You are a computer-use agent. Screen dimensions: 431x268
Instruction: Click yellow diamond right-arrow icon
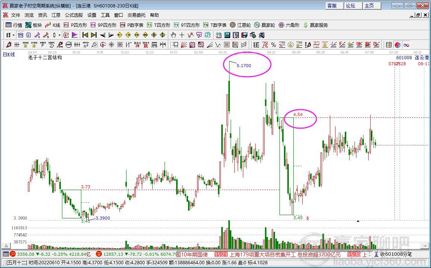128,35
